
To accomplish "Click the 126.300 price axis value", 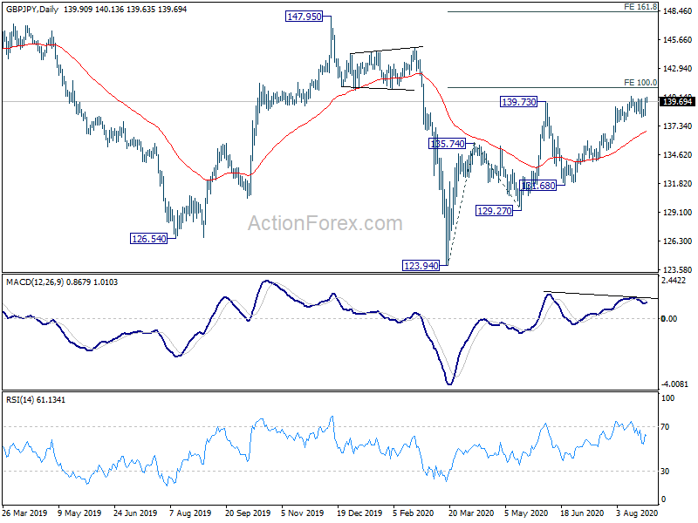I will tap(678, 241).
